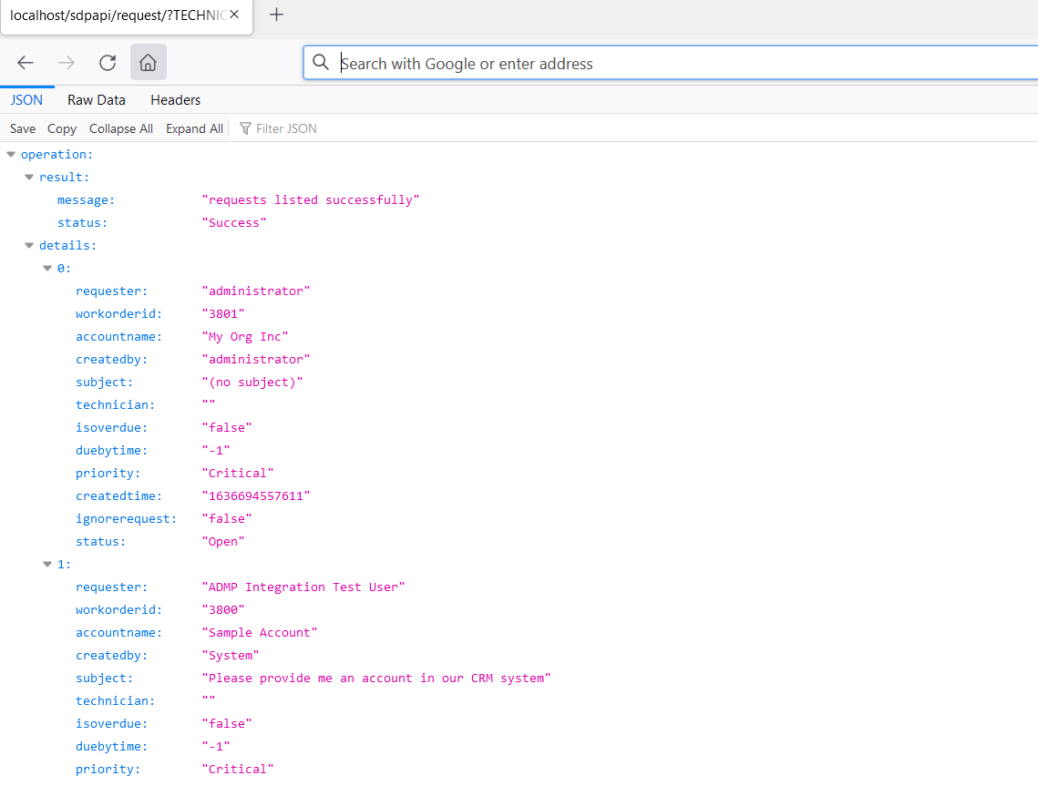
Task: Click the browser Back arrow
Action: point(26,63)
